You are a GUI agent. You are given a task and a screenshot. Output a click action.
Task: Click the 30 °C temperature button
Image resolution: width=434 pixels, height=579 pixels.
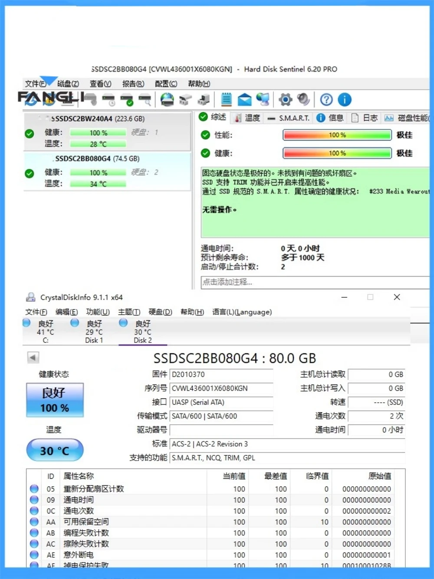pyautogui.click(x=55, y=450)
